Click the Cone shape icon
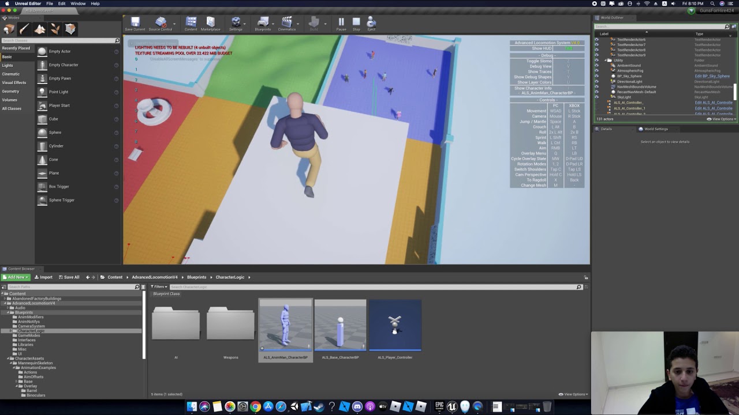Screen dimensions: 739x415 42,159
